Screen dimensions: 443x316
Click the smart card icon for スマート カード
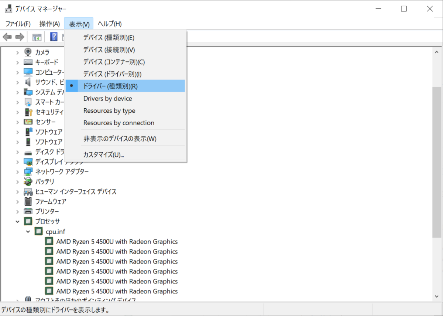28,102
